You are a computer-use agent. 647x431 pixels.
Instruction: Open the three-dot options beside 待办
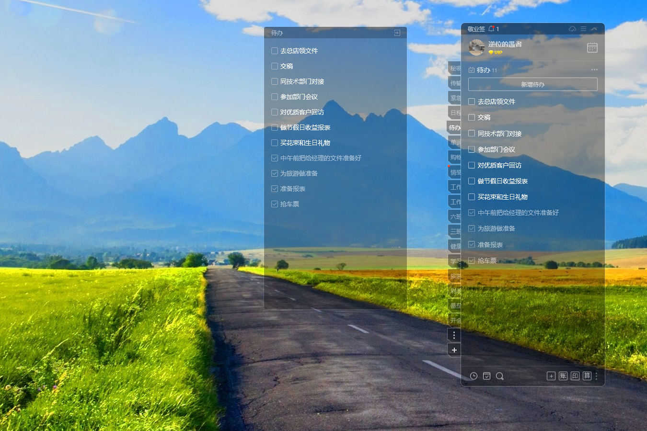(594, 70)
